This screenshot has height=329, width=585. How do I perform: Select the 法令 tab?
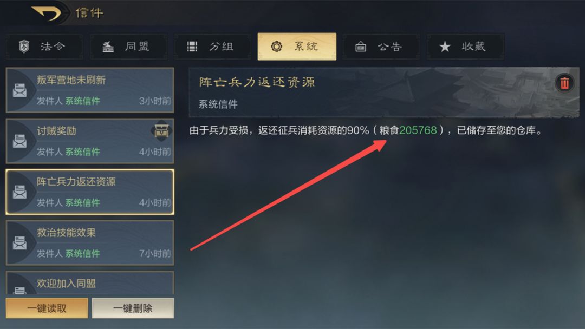coord(44,47)
